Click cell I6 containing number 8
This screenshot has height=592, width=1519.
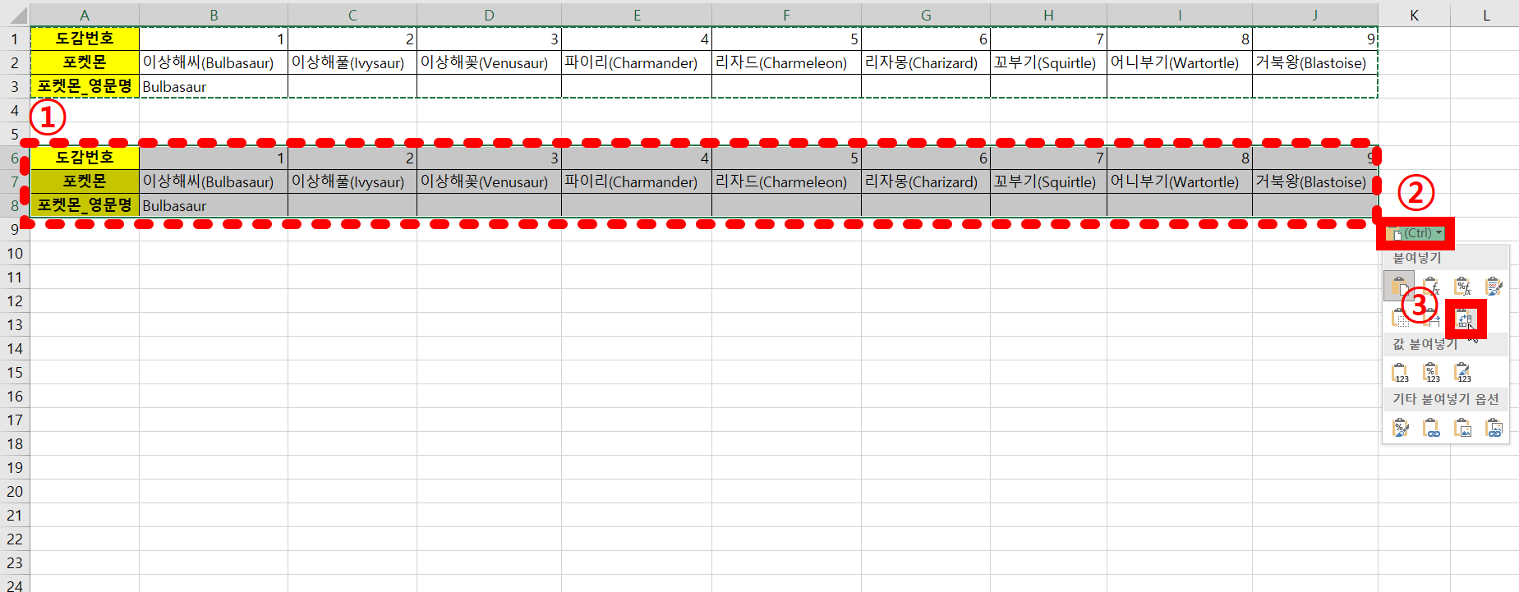(x=1180, y=158)
